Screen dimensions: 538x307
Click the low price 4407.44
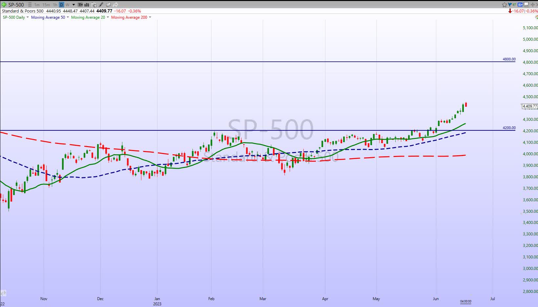coord(87,11)
